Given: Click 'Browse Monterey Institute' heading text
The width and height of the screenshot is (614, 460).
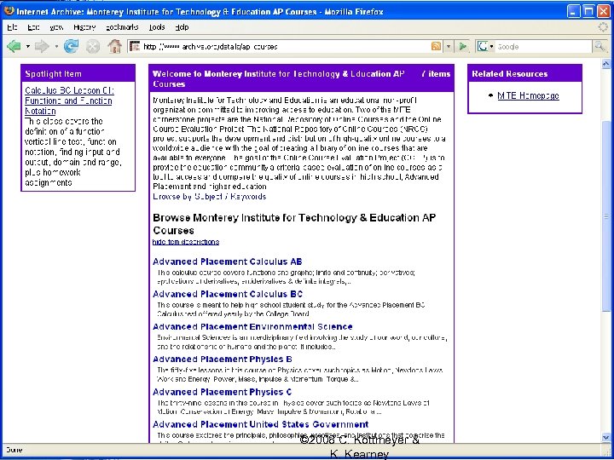Looking at the screenshot, I should click(294, 224).
